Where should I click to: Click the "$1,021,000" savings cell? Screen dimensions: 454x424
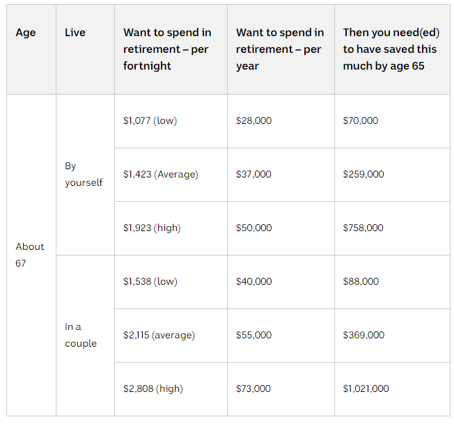[366, 388]
